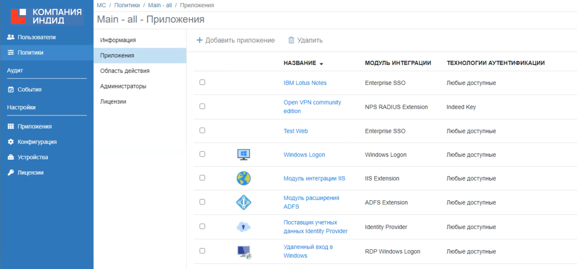Image resolution: width=577 pixels, height=269 pixels.
Task: Click the RDP Windows Logon icon
Action: coord(244,252)
